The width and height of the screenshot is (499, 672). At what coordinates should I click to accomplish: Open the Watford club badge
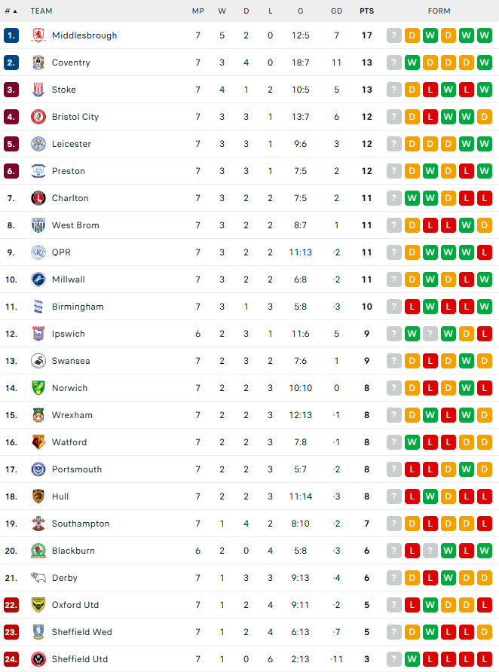38,442
